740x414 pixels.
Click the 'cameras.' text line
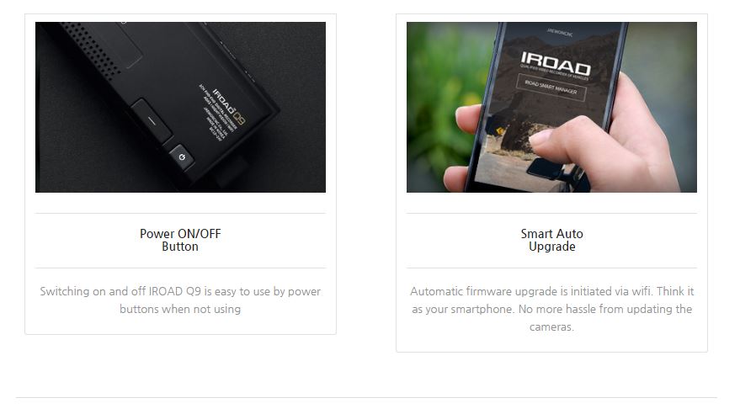click(551, 326)
